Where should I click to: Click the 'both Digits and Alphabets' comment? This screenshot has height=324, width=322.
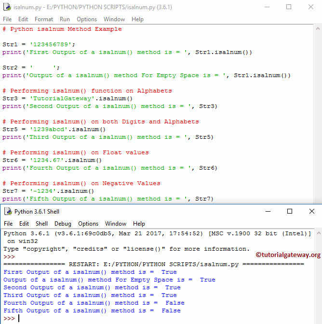(x=101, y=121)
